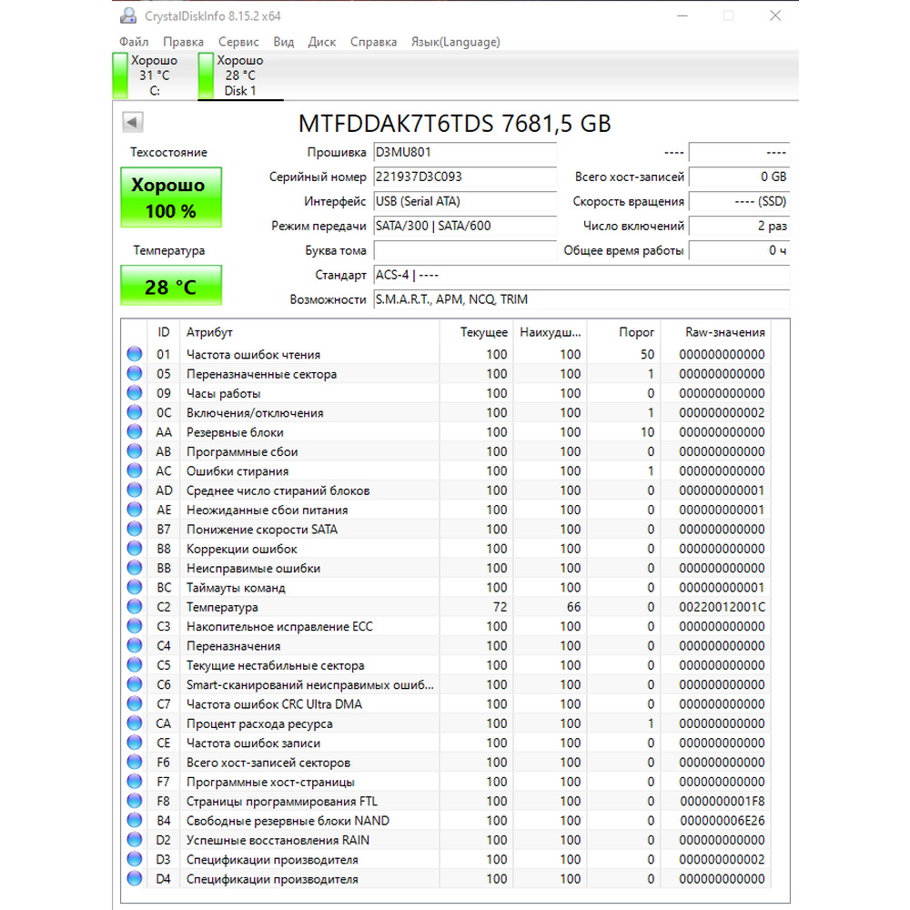
Task: Click status orb for attribute D4 row
Action: point(135,879)
